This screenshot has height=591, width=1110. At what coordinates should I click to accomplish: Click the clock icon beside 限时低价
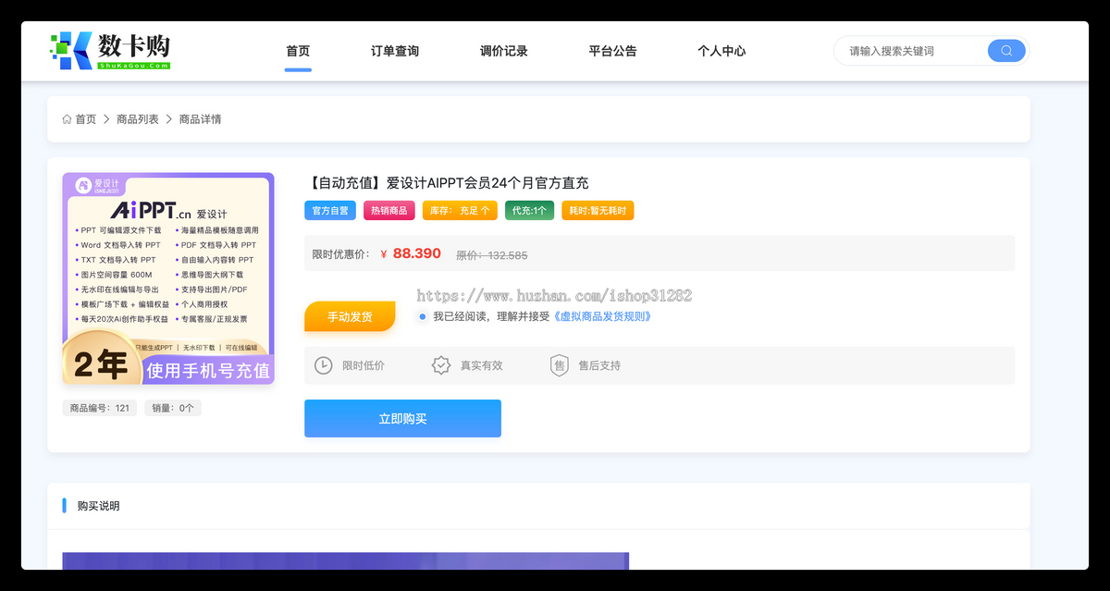tap(323, 365)
